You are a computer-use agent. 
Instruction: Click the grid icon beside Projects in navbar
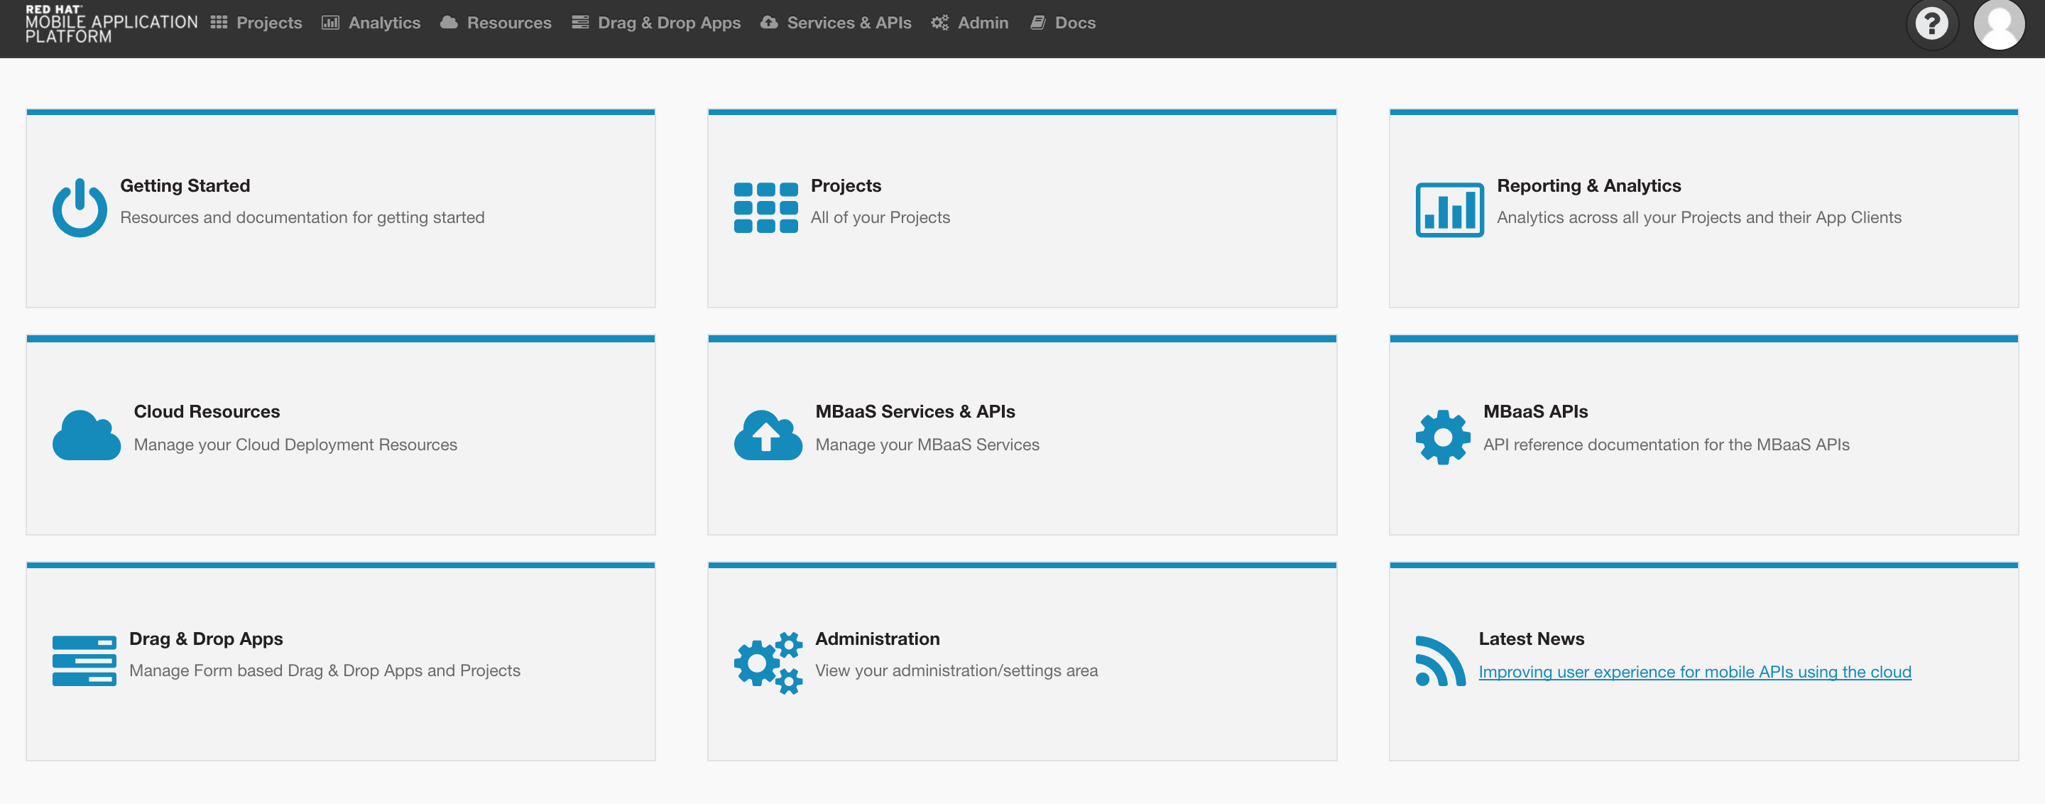[x=219, y=22]
